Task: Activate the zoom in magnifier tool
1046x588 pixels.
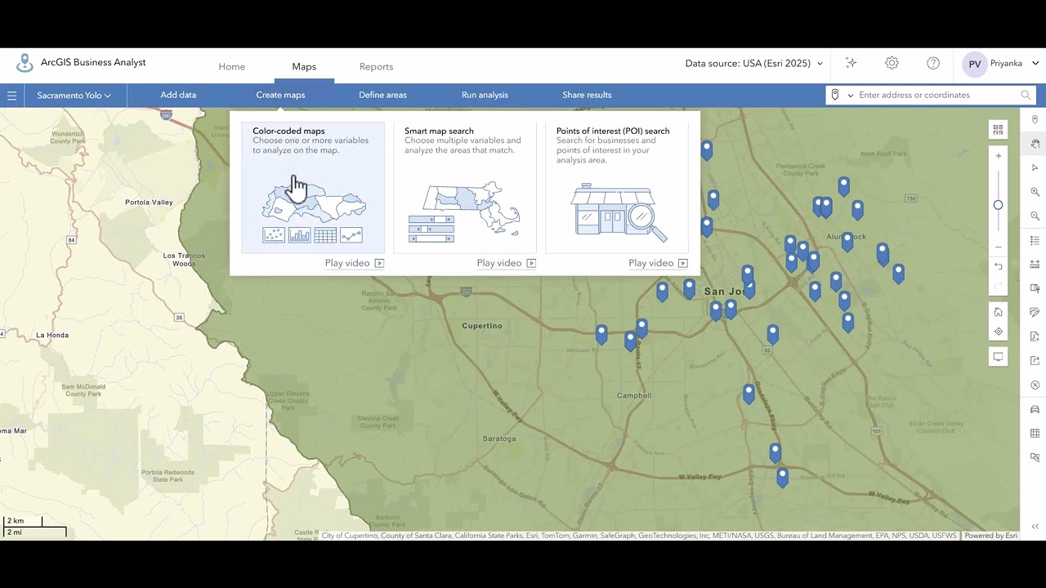Action: pyautogui.click(x=1035, y=192)
